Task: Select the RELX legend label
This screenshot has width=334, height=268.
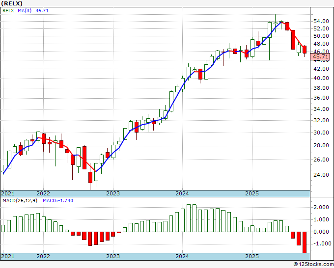Action: (8, 10)
